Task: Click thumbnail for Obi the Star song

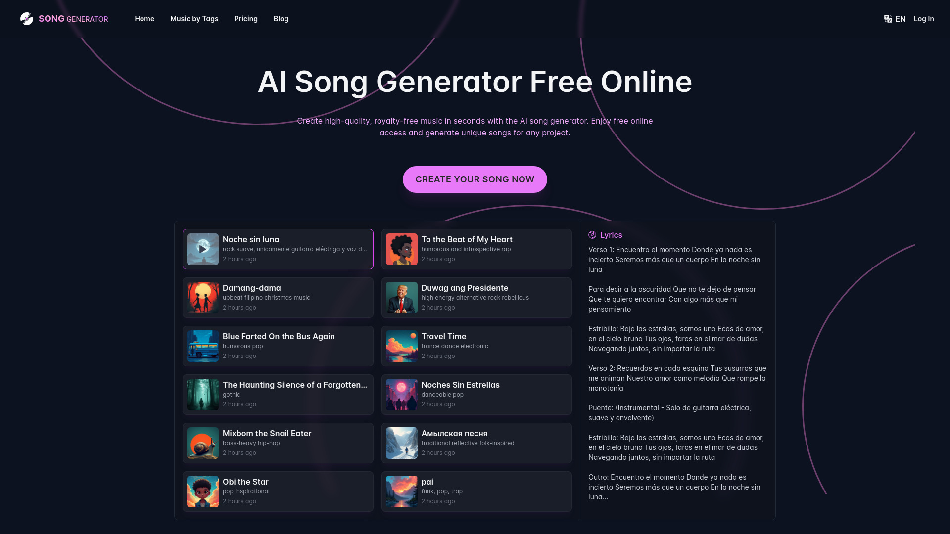Action: pos(202,491)
